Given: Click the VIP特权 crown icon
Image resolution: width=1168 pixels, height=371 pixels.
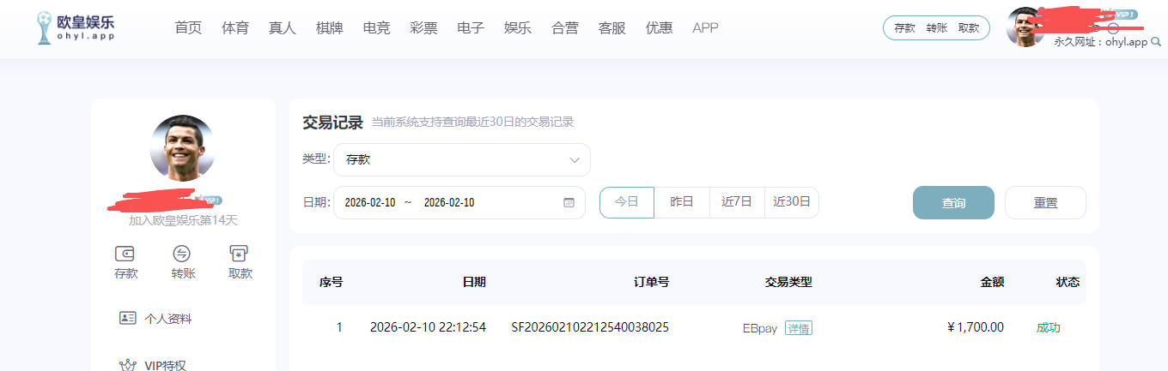Looking at the screenshot, I should (127, 365).
